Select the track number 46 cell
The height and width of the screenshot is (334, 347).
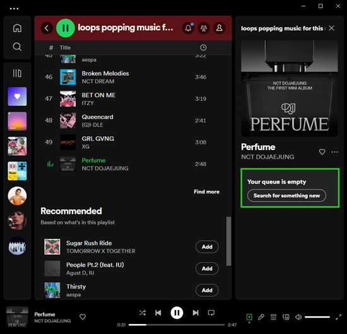pos(49,77)
